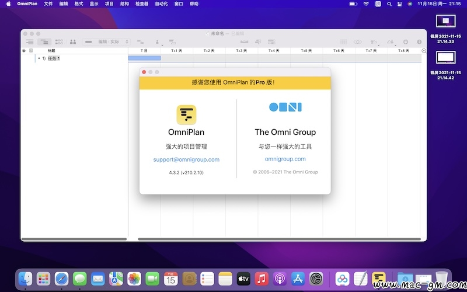
Task: Click the yellow OmniPlan app logo
Action: (186, 114)
